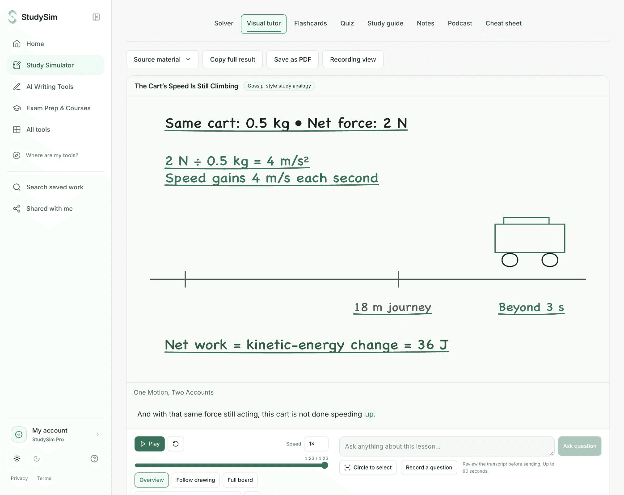The image size is (624, 495).
Task: Click the Exam Prep graduation cap icon
Action: pos(17,108)
